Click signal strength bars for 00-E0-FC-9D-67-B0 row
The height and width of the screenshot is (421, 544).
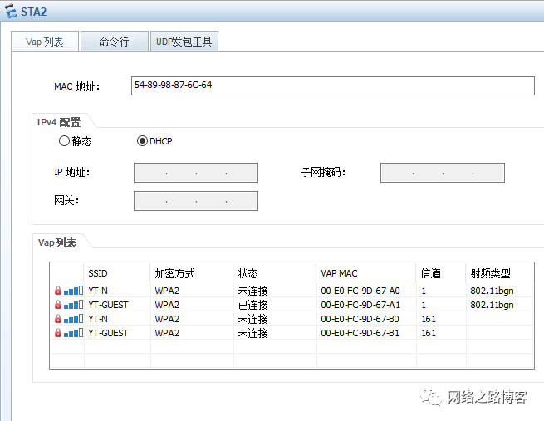(x=74, y=319)
